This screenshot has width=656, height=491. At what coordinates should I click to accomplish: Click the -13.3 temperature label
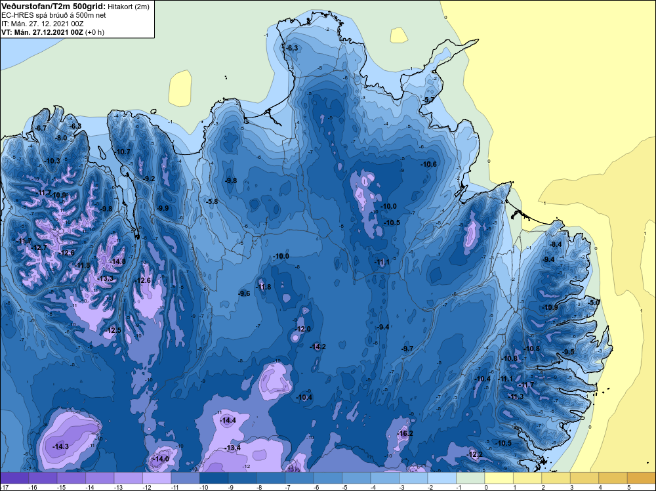106,279
